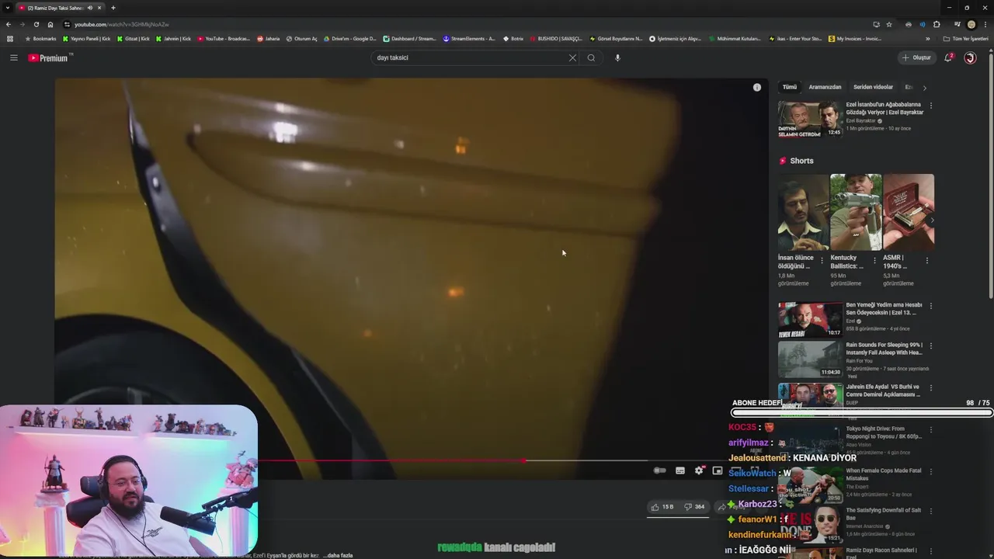Open My Invoices bookmark

tap(855, 39)
